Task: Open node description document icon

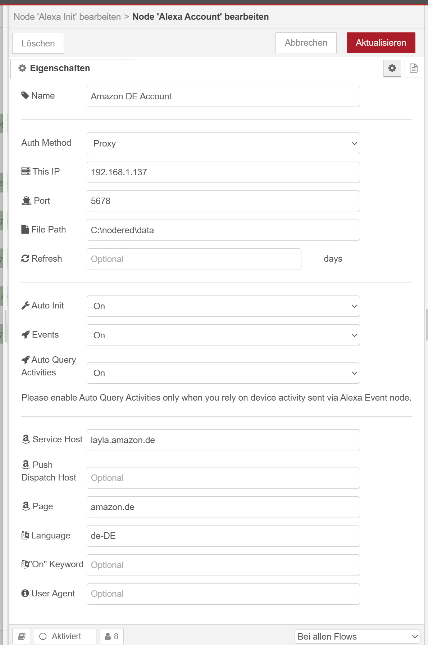Action: pos(413,68)
